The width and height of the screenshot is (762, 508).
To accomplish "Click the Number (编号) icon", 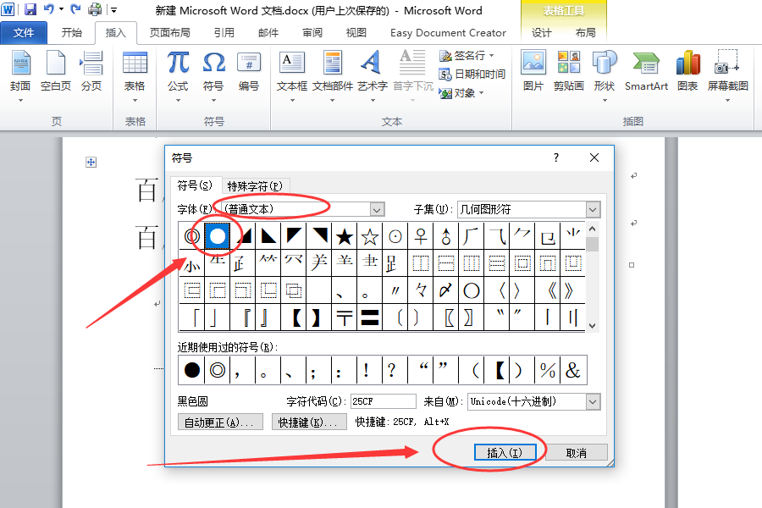I will (x=249, y=71).
